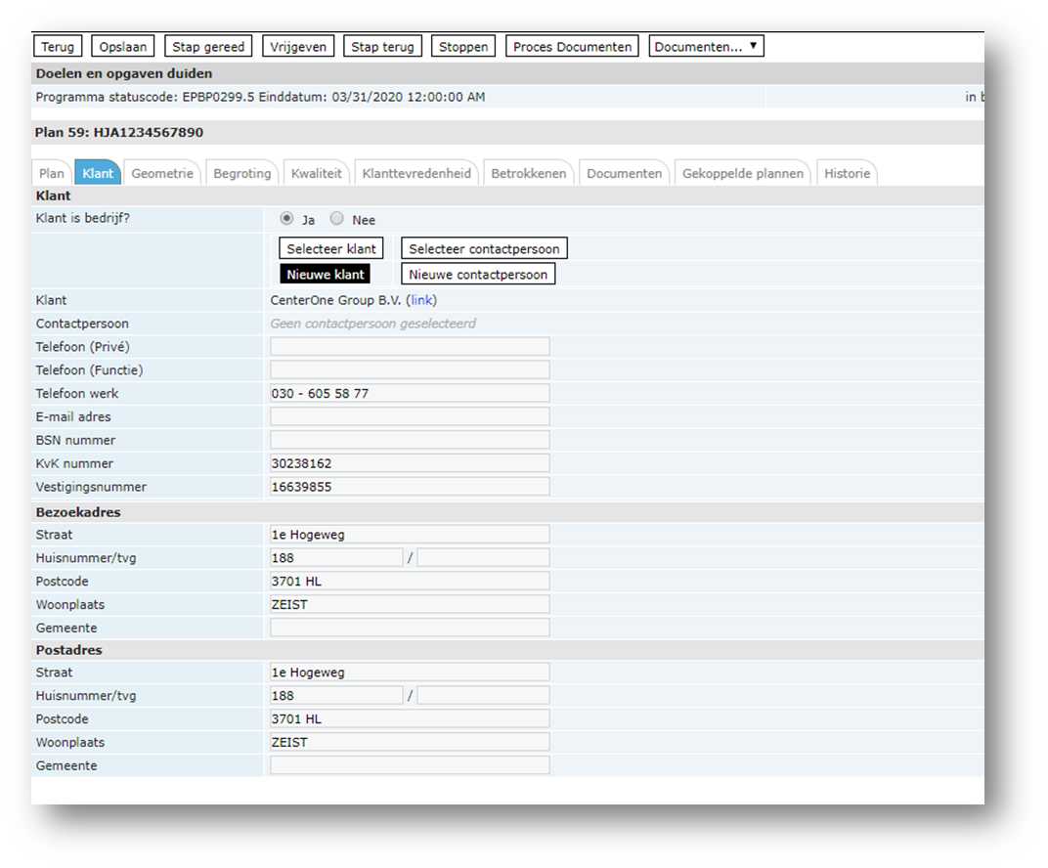Click the Bezoekadres Gemeente input field
The height and width of the screenshot is (868, 1048).
coord(410,628)
